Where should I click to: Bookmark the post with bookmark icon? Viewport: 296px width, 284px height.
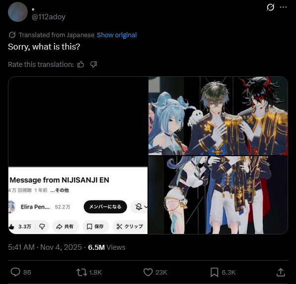214,272
